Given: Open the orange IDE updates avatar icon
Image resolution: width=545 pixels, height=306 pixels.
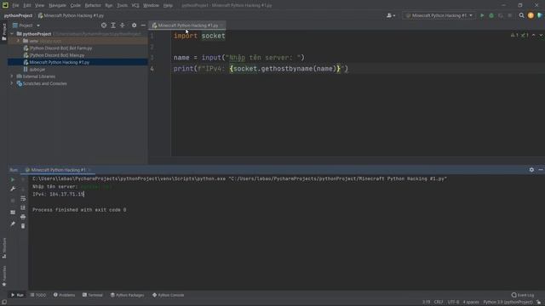Looking at the screenshot, I should click(x=531, y=15).
